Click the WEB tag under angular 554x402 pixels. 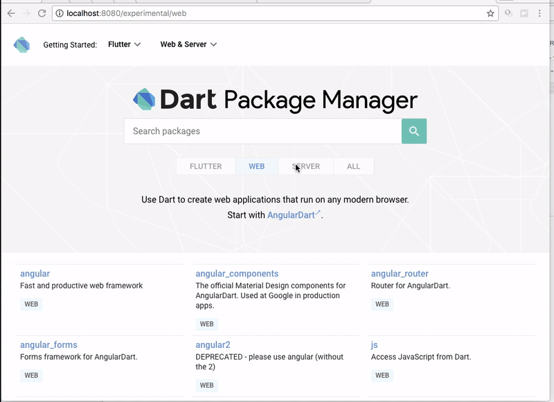[x=31, y=304]
